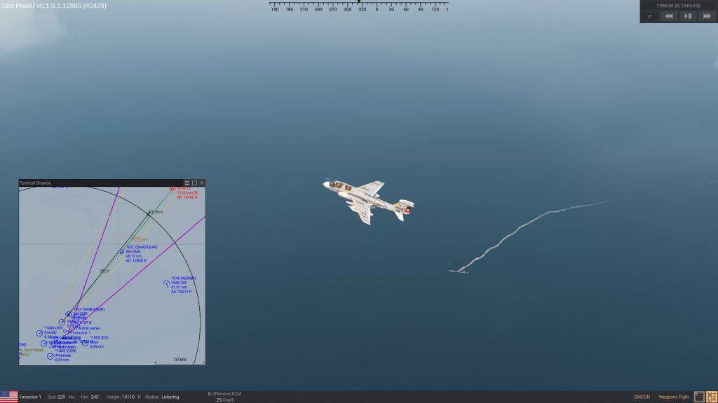
Task: Click the EA-6B aircraft in the view
Action: (367, 198)
